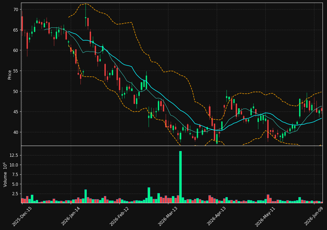Click the 5.0 volume axis tick
Viewport: 327px width, 230px height.
(16, 184)
